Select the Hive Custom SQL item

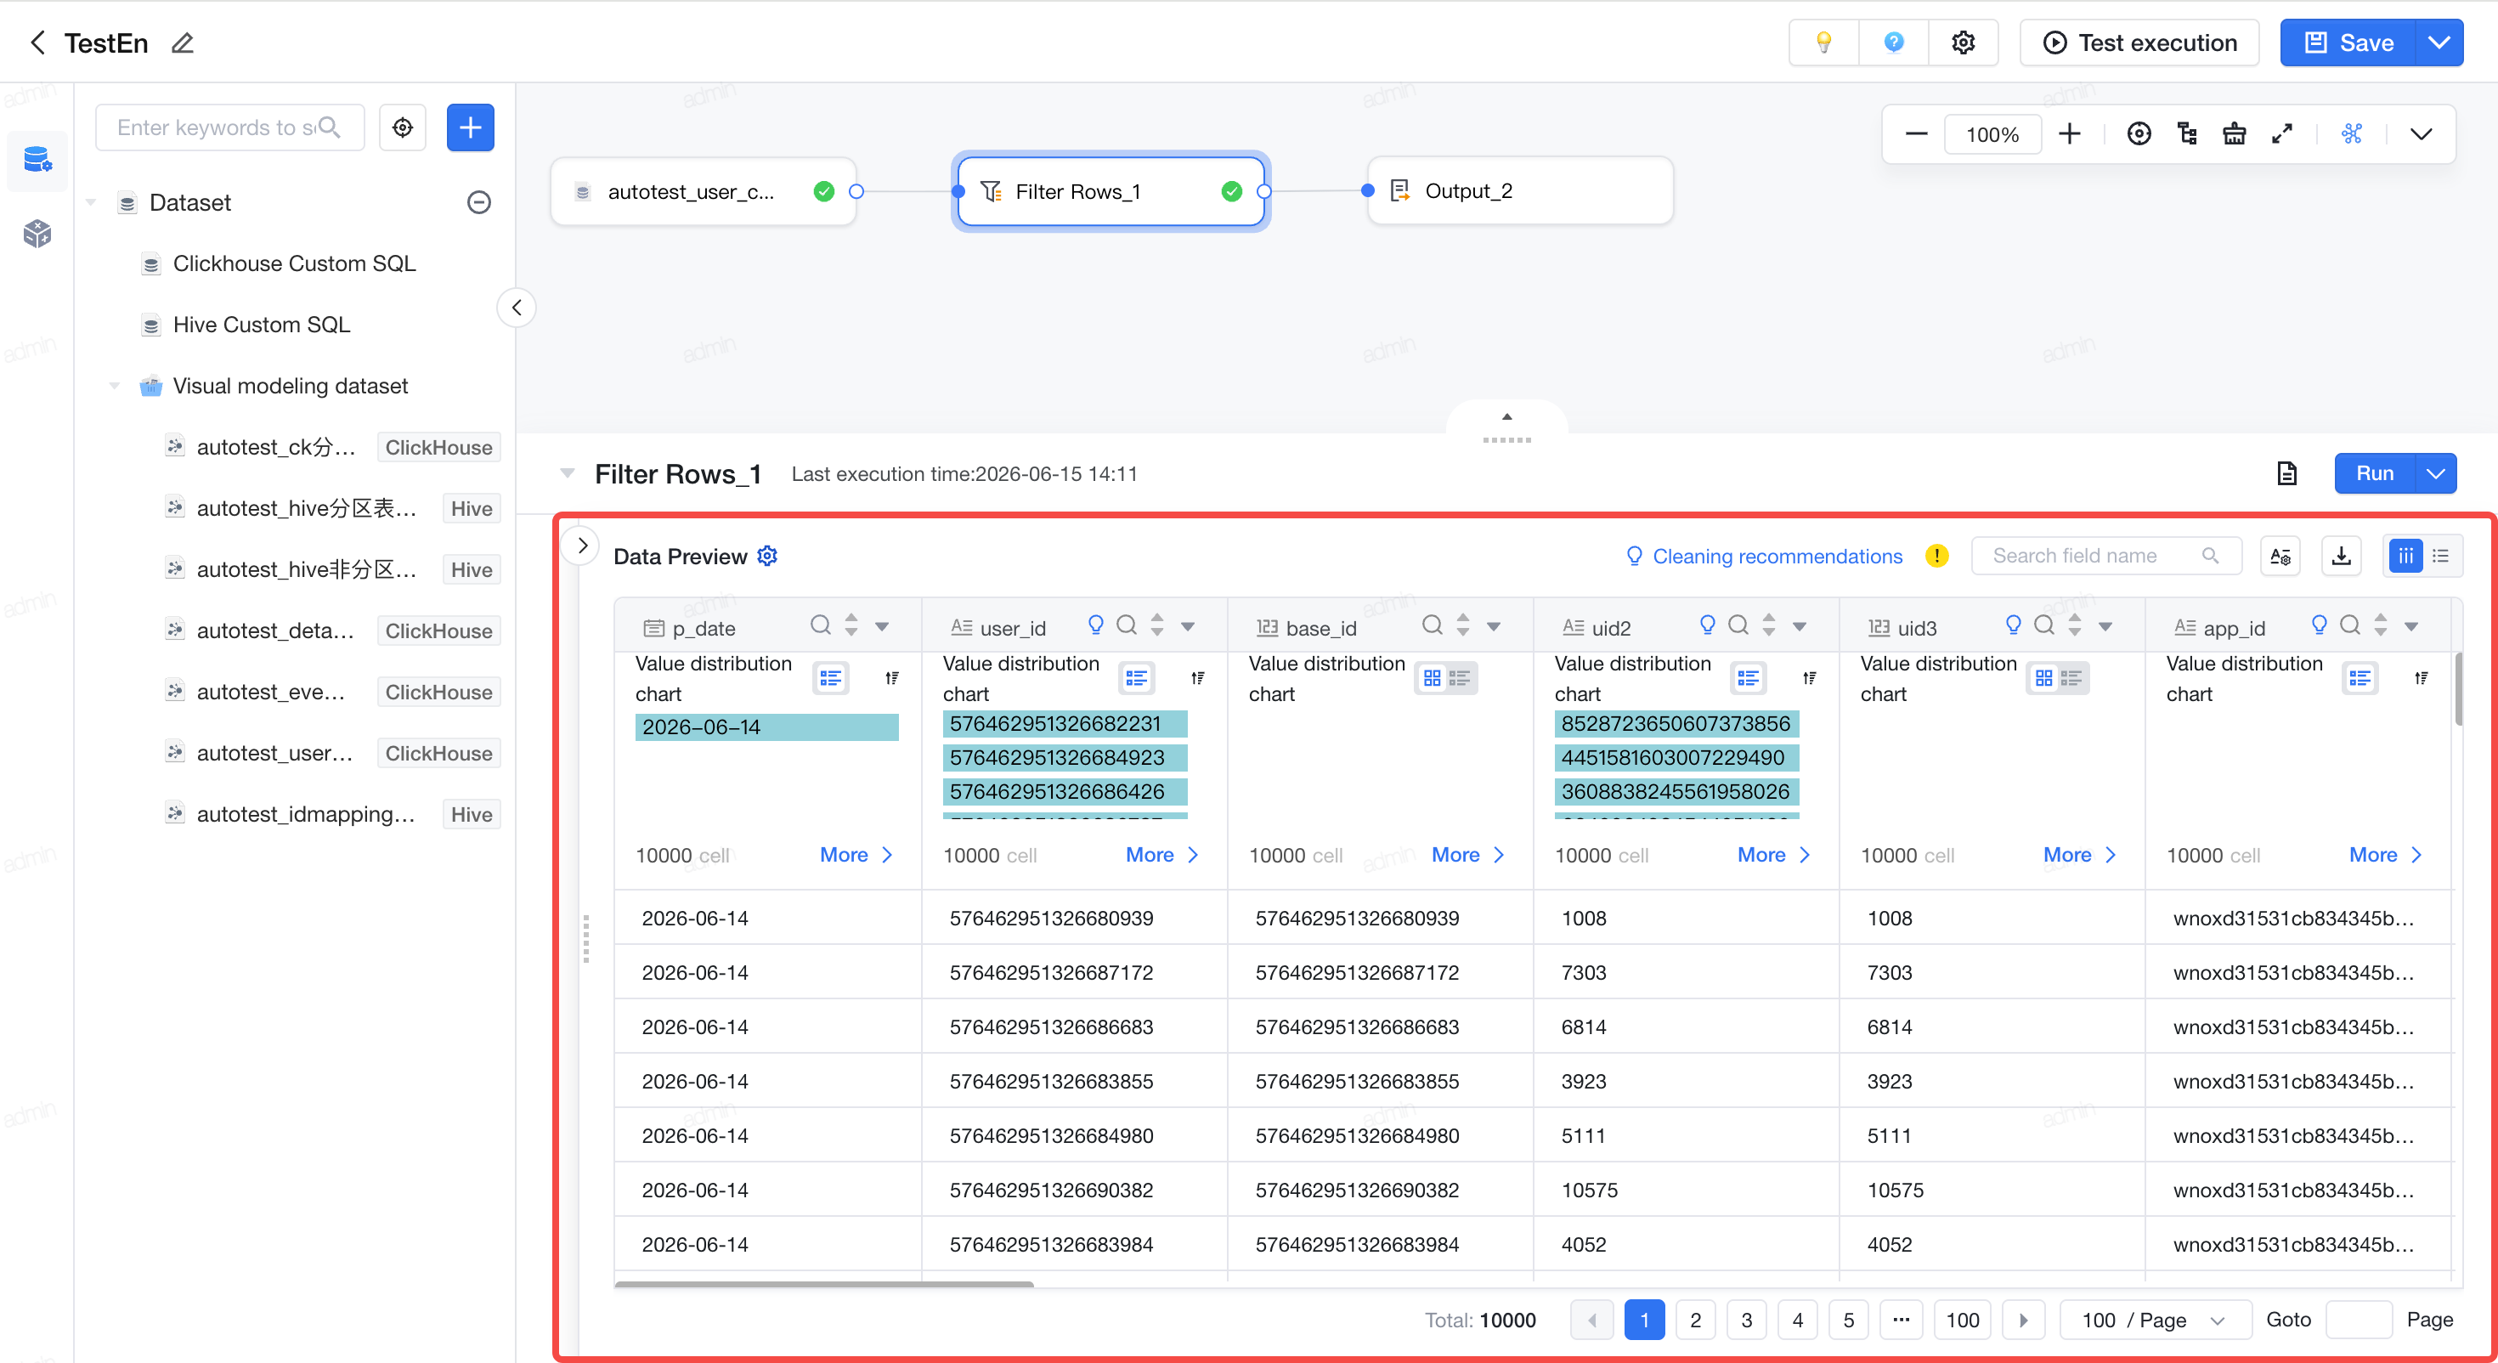tap(261, 325)
